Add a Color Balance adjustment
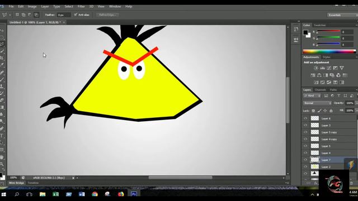Viewport: 358px width, 201px height. point(319,75)
